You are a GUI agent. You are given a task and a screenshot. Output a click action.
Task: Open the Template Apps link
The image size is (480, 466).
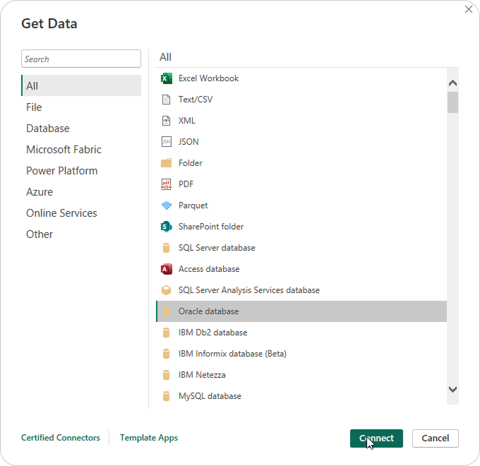click(149, 438)
